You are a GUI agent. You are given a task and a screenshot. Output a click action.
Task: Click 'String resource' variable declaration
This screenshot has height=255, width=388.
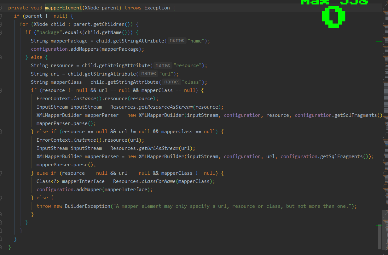(52, 65)
